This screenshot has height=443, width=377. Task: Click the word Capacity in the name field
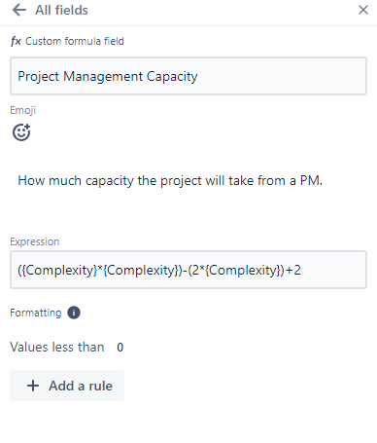tap(172, 77)
